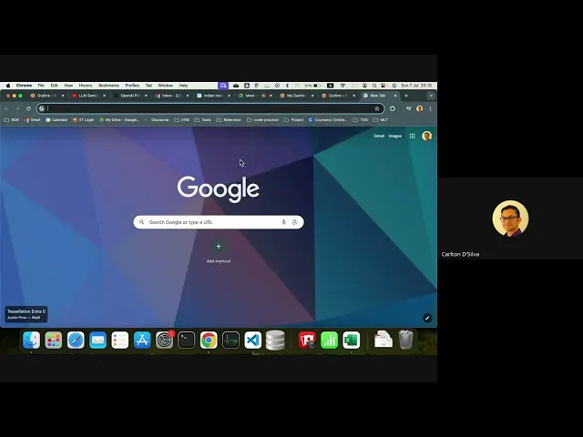The height and width of the screenshot is (437, 583).
Task: Expand the MLT bookmarks folder
Action: click(381, 119)
